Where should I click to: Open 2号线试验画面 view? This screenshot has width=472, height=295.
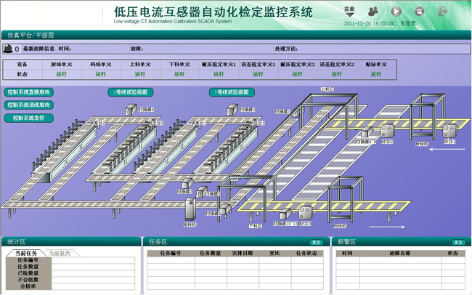(131, 93)
